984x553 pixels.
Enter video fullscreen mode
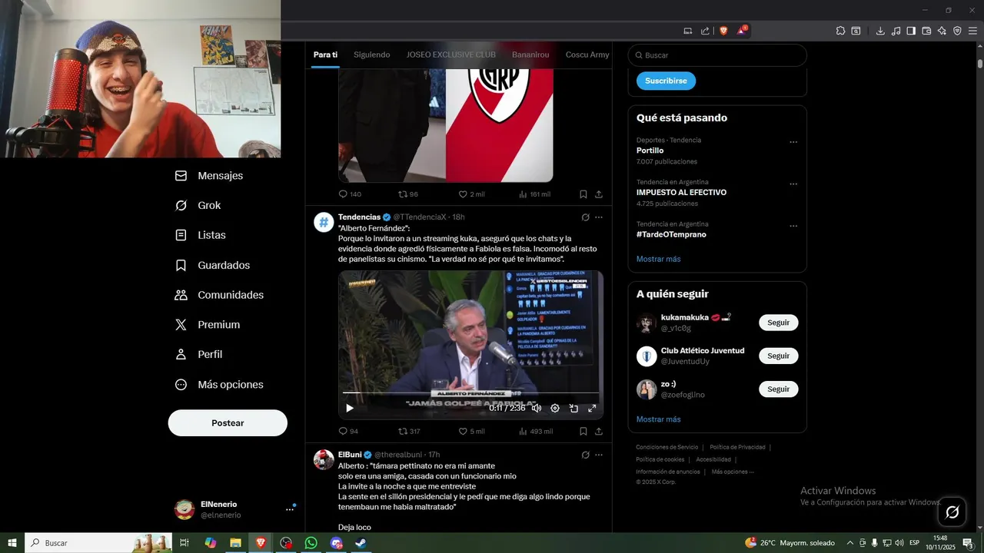[592, 408]
